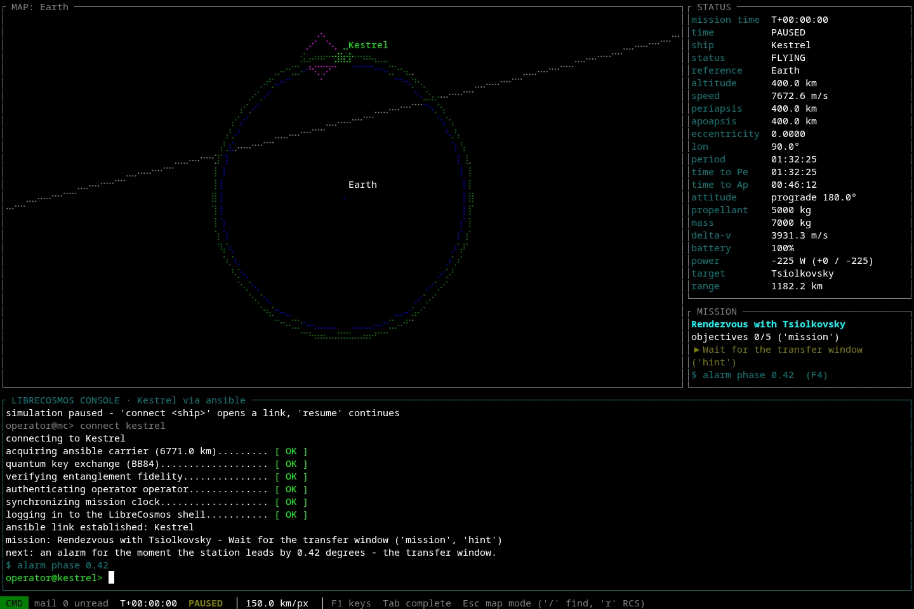Click the '$ alarm phase 0.42 (F4)' mission suggestion
Viewport: 914px width, 609px height.
point(759,375)
